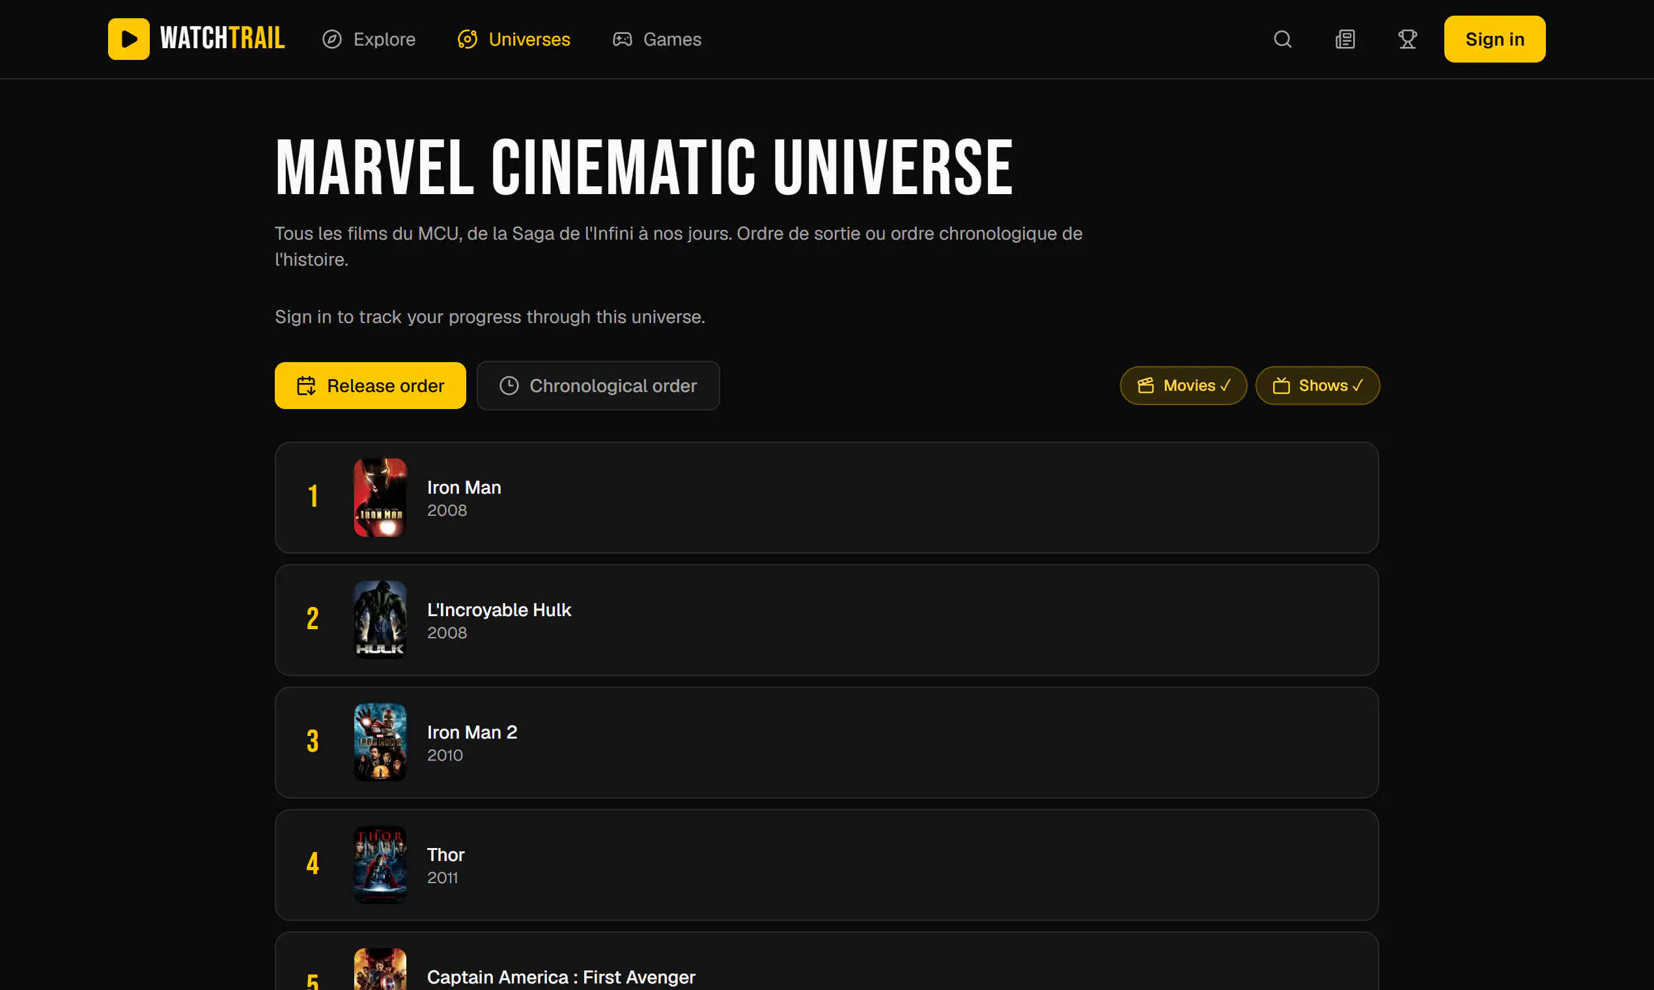Open the Iron Man 2 poster thumbnail
This screenshot has height=990, width=1654.
380,742
